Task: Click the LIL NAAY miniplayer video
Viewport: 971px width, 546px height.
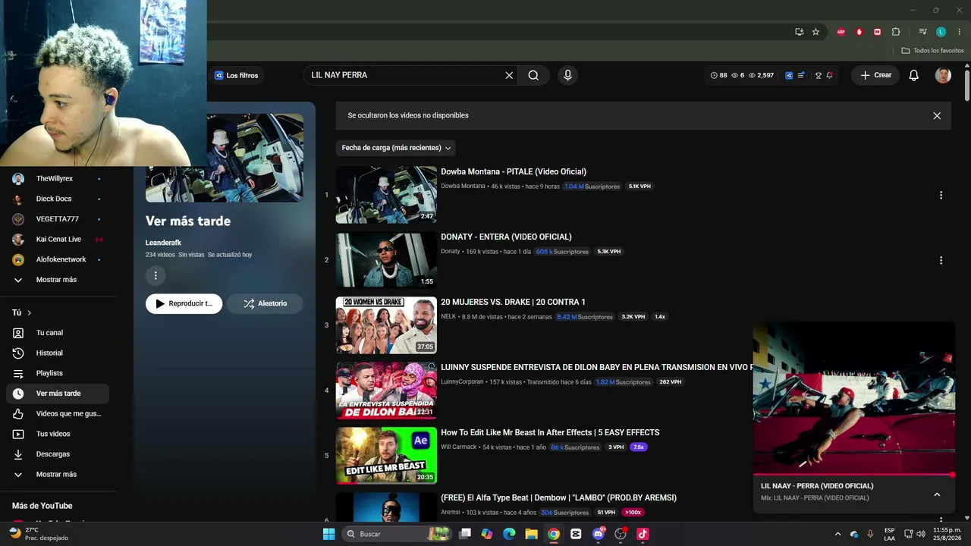Action: (853, 398)
